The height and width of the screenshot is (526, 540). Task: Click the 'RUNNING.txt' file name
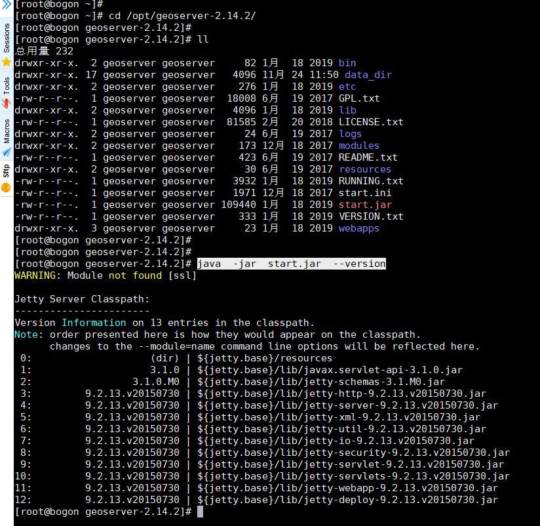click(x=371, y=181)
